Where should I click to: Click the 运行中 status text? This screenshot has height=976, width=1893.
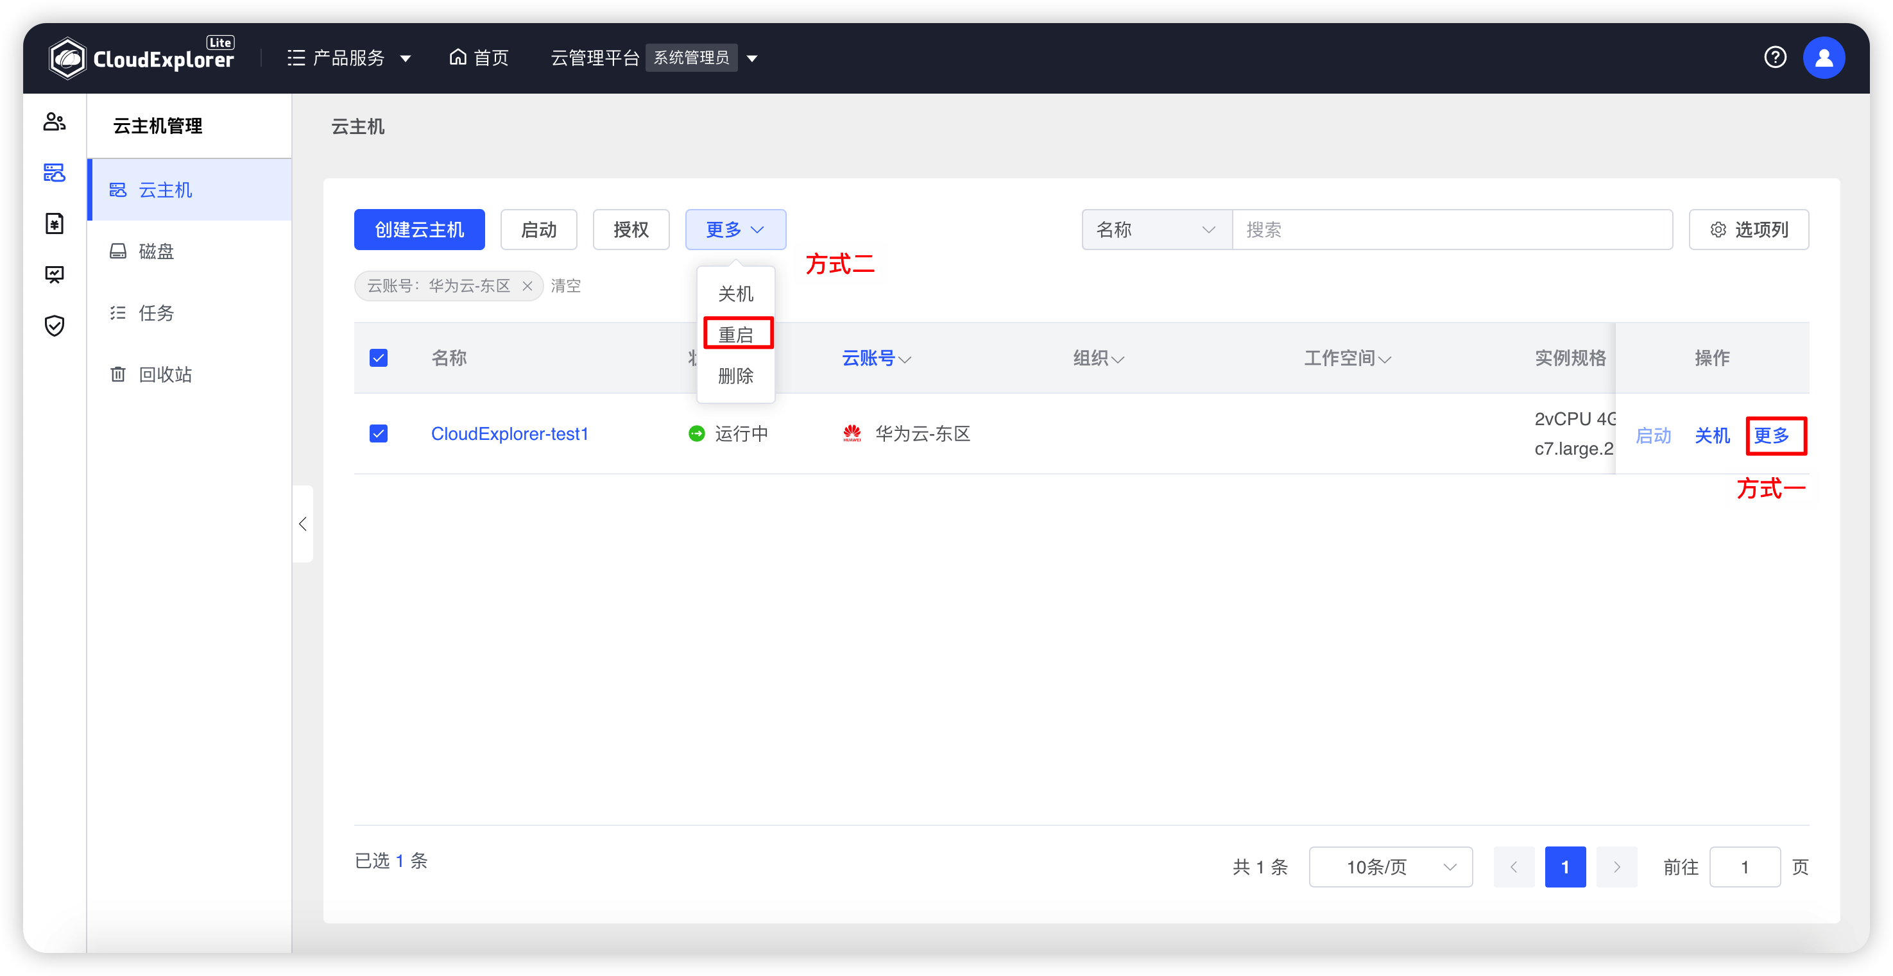[x=741, y=434]
